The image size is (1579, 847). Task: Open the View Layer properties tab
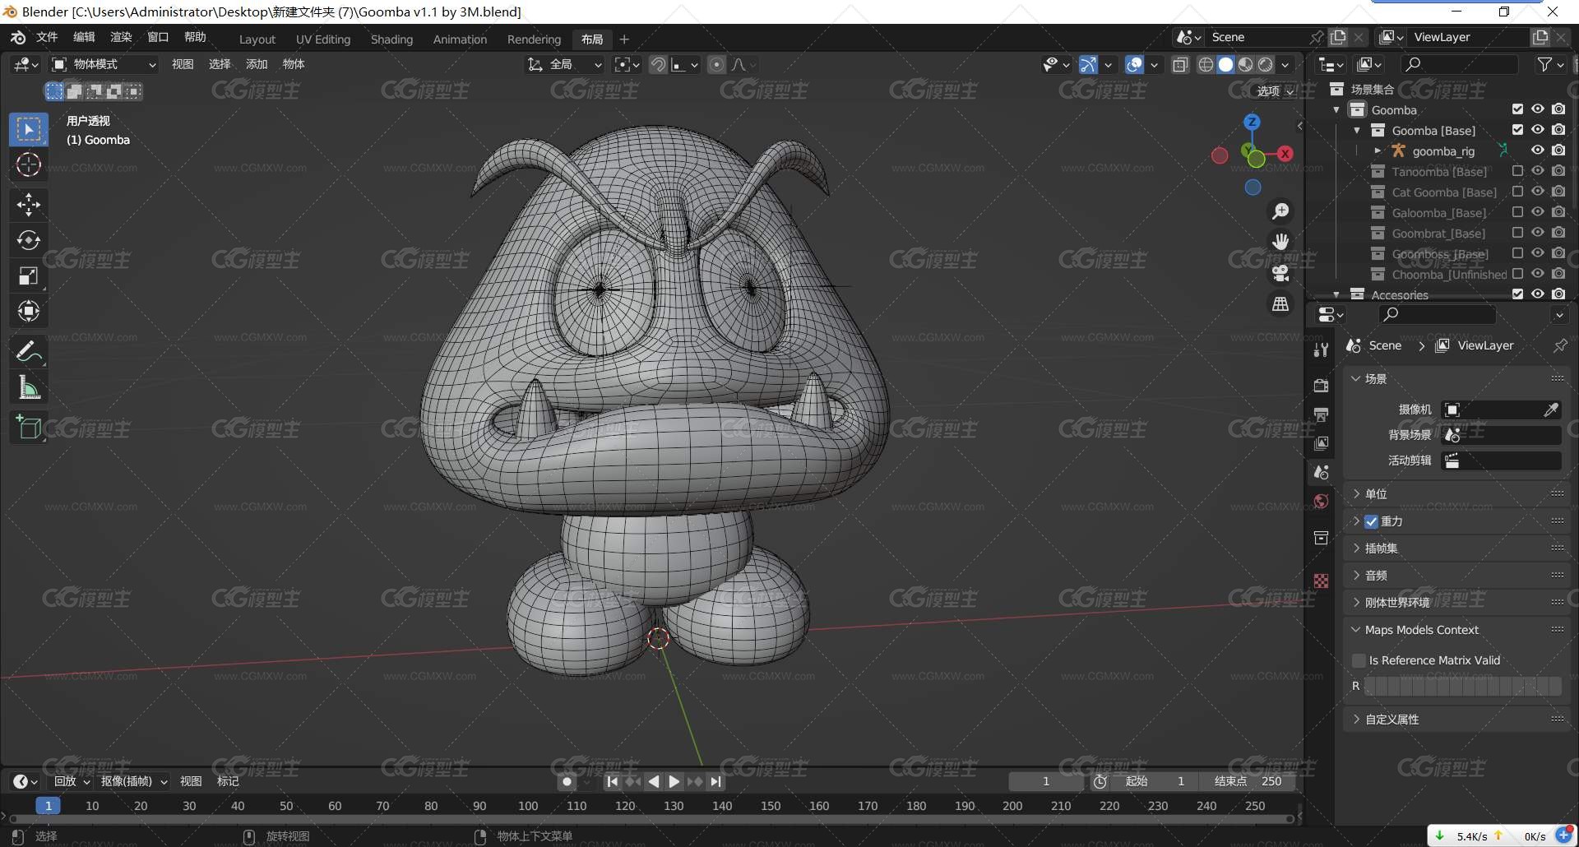click(1321, 443)
